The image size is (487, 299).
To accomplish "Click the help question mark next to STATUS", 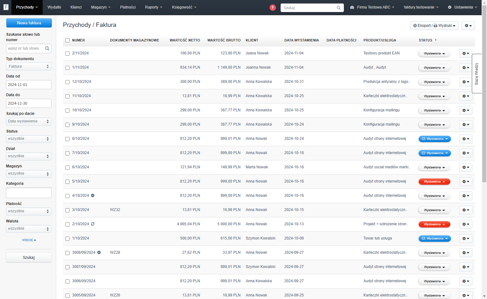I will point(435,40).
